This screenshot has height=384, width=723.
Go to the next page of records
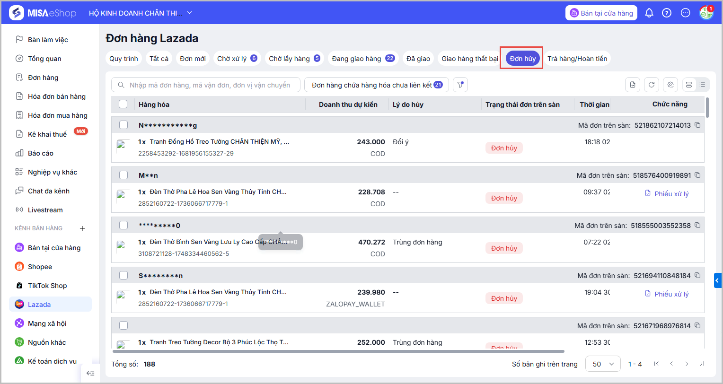pyautogui.click(x=687, y=364)
